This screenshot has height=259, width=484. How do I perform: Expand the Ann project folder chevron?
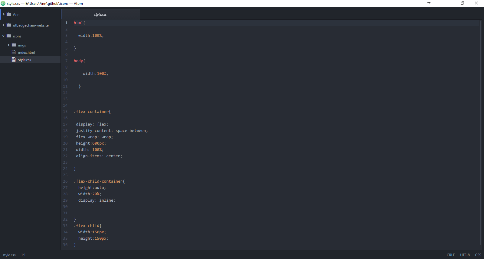pyautogui.click(x=4, y=14)
